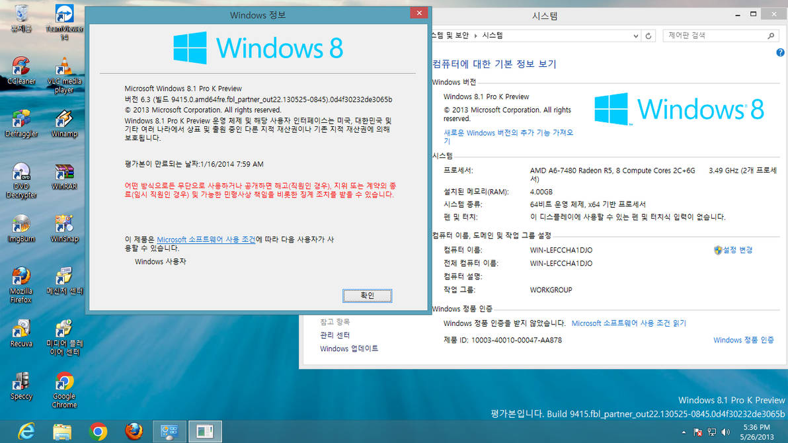Select the Google Chrome desktop shortcut
Viewport: 788px width, 443px height.
click(64, 390)
